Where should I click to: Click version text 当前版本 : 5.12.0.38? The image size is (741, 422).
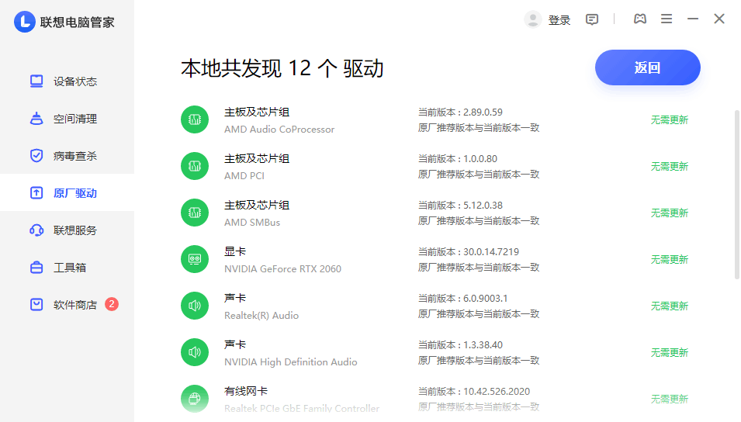(460, 206)
